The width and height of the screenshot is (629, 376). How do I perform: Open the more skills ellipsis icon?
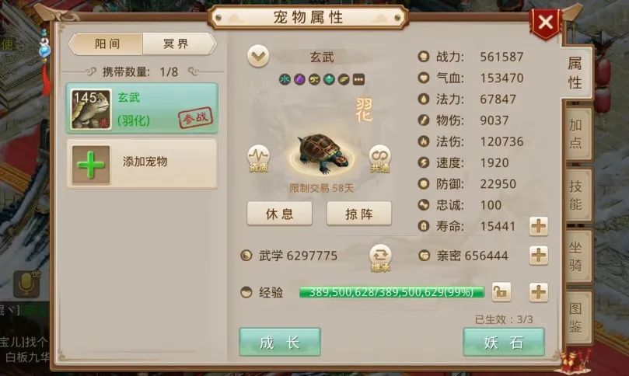tap(358, 79)
